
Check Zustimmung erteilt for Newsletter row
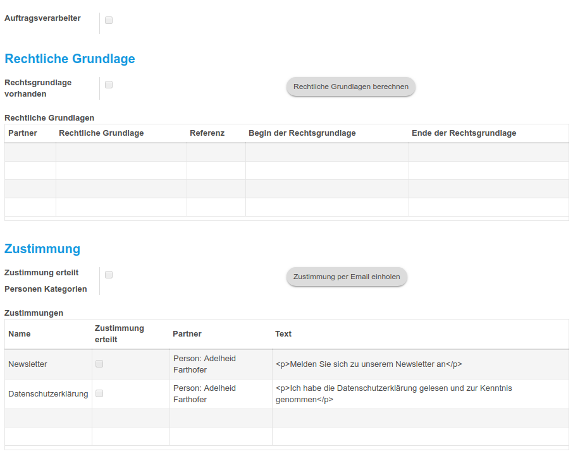[99, 364]
